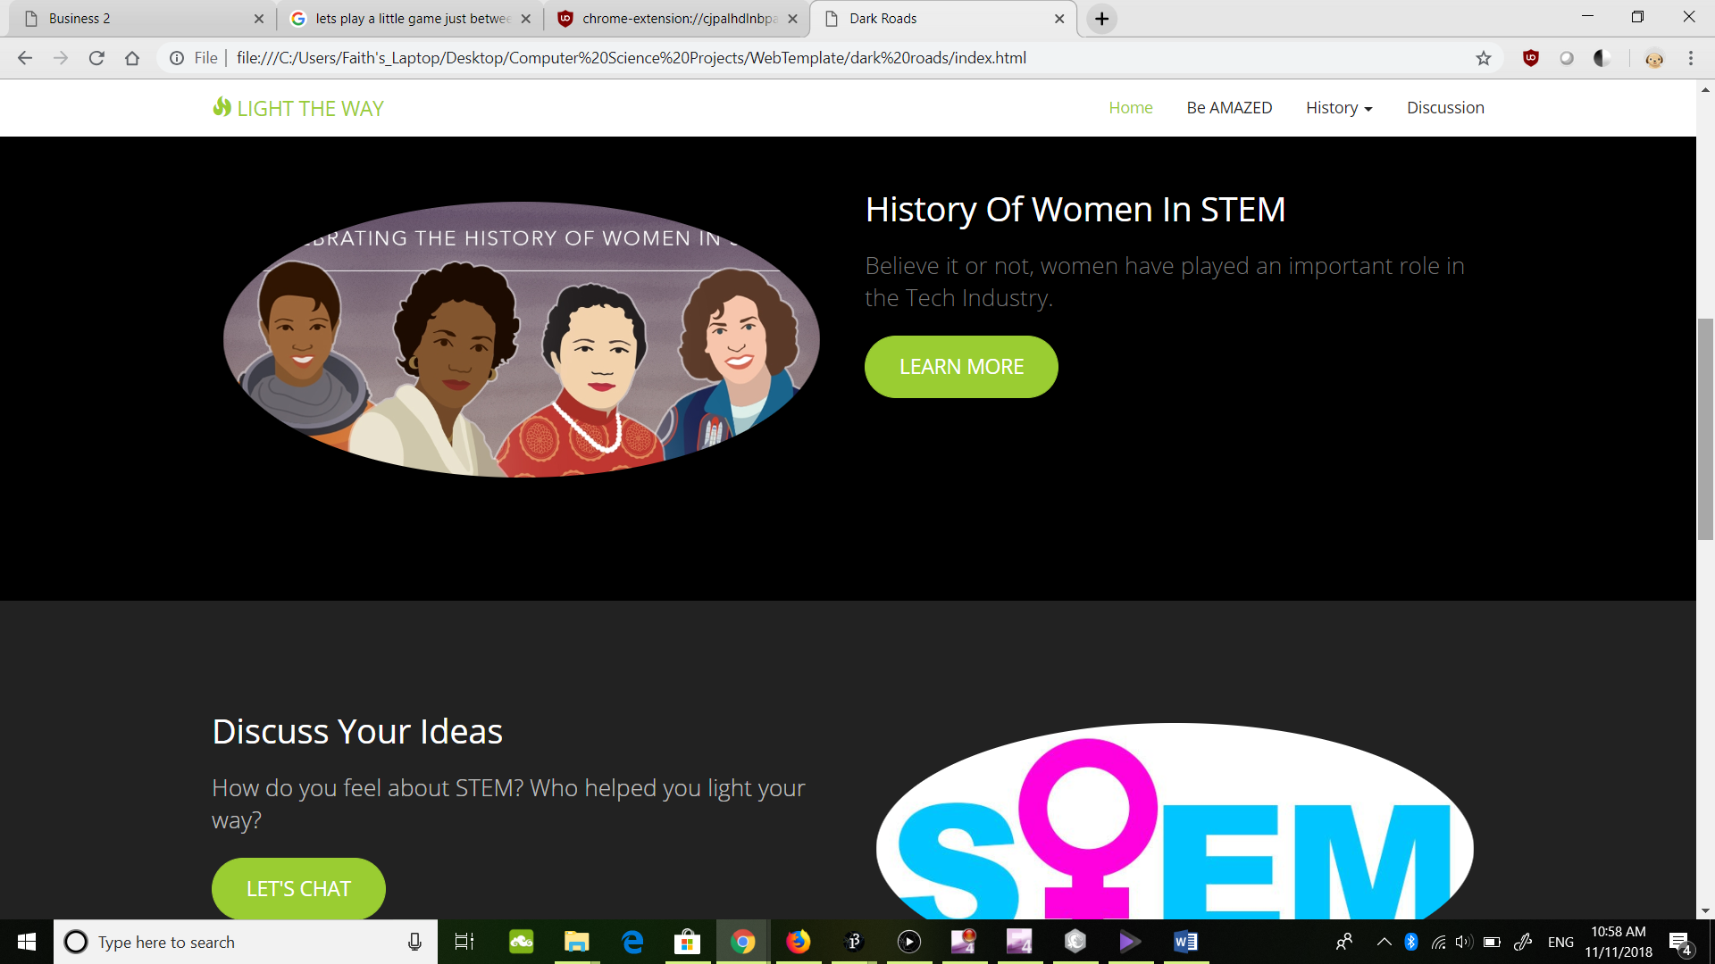Click the LET'S CHAT button
Screen dimensions: 1715x964
click(x=298, y=889)
